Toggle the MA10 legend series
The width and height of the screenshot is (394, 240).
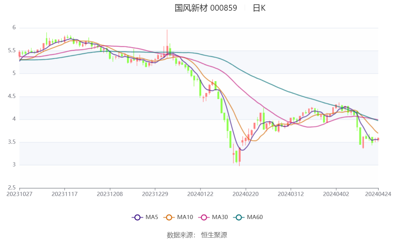178,217
